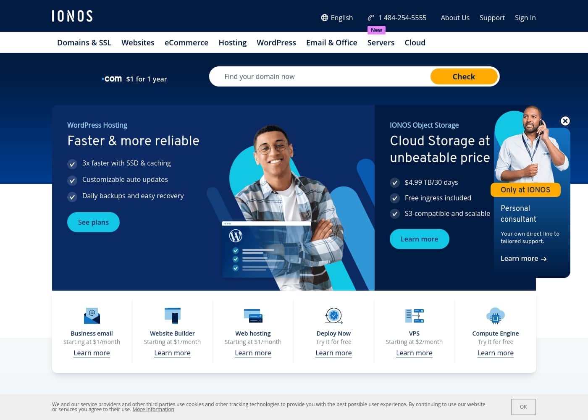Click the consultant photo thumbnail
This screenshot has height=420, width=588.
click(532, 145)
